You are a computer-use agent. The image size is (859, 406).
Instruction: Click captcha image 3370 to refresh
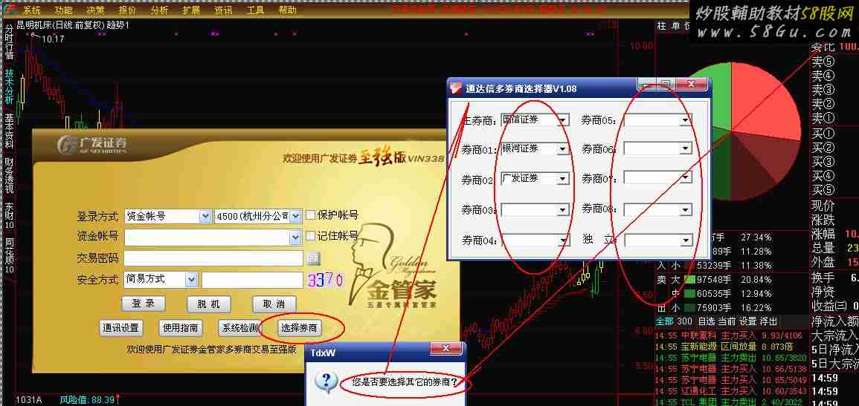pyautogui.click(x=326, y=281)
